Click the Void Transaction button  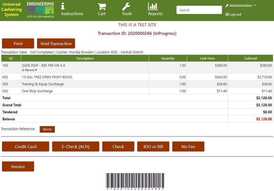[x=56, y=43]
